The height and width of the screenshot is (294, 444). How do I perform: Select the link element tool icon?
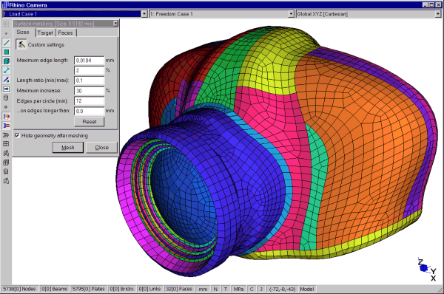coord(6,70)
